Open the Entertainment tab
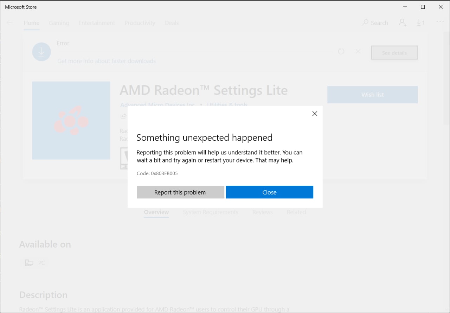This screenshot has height=313, width=450. click(97, 23)
